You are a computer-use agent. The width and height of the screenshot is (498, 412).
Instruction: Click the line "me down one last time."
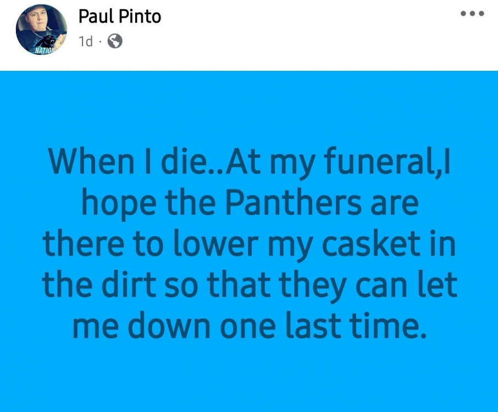(249, 326)
